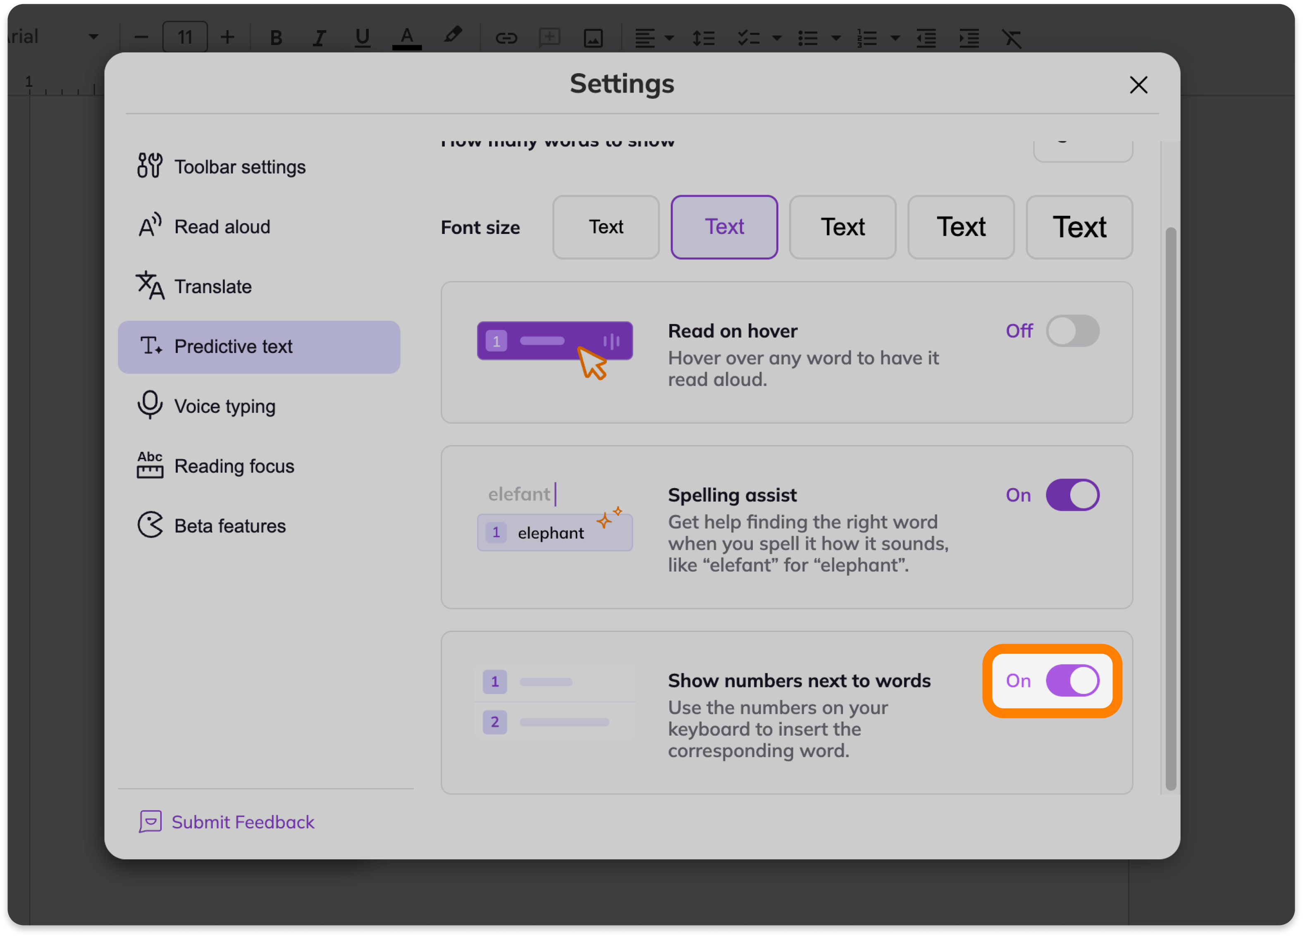Click the insert link icon

coord(506,38)
